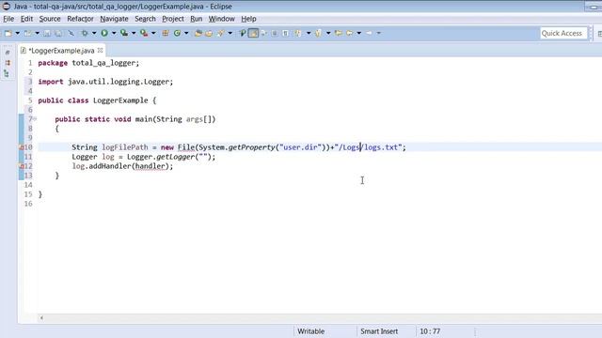Image resolution: width=602 pixels, height=338 pixels.
Task: Open the Run menu
Action: (197, 19)
